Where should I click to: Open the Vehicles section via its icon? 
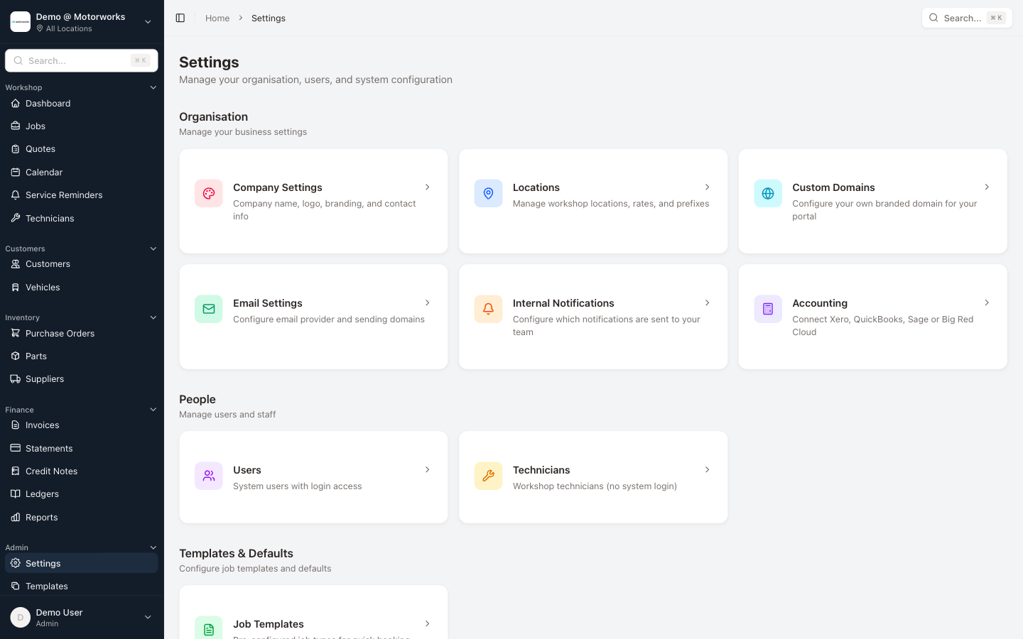tap(14, 287)
